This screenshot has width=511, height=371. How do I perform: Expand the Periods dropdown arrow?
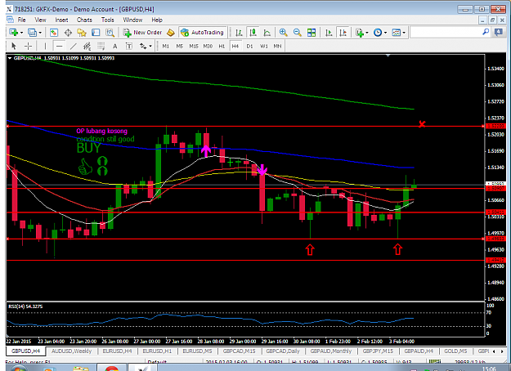(x=385, y=33)
